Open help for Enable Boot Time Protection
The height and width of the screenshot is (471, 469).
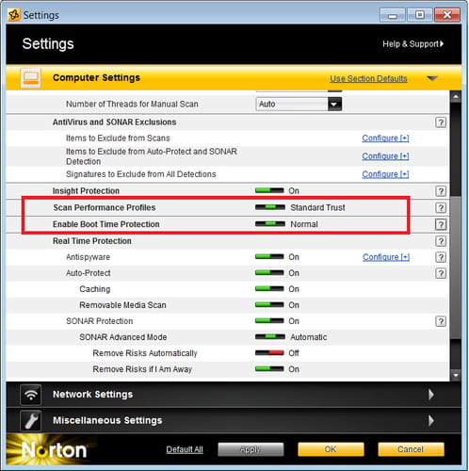click(x=441, y=224)
